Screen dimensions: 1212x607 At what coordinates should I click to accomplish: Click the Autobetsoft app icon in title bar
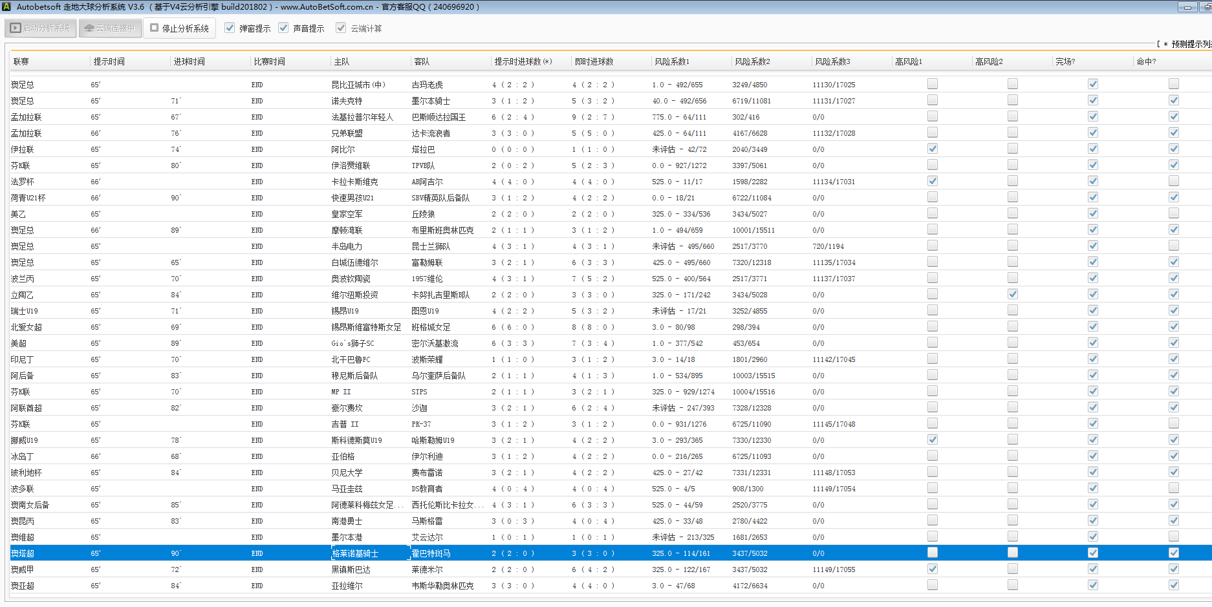[x=6, y=6]
